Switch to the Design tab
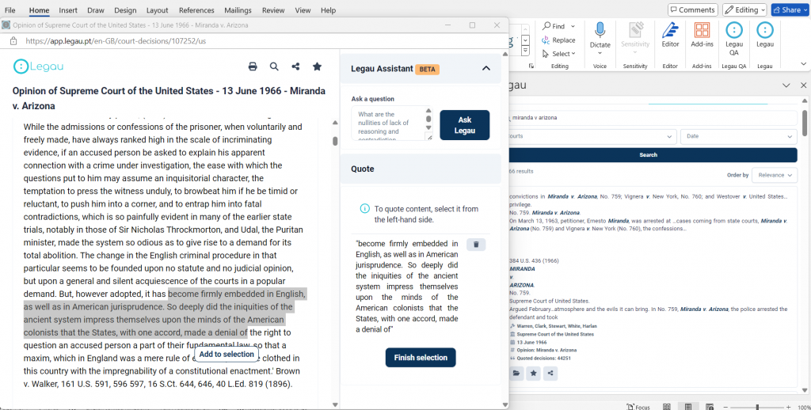 click(125, 10)
